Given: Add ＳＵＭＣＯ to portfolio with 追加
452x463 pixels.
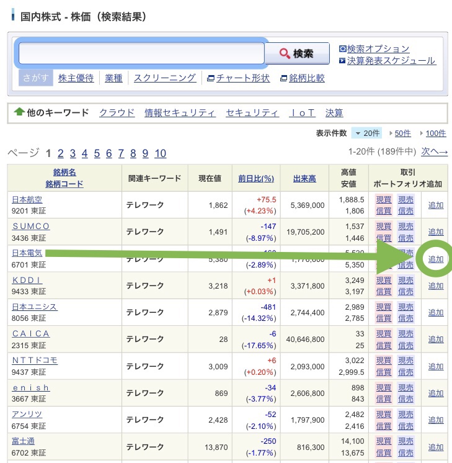Looking at the screenshot, I should pos(436,232).
